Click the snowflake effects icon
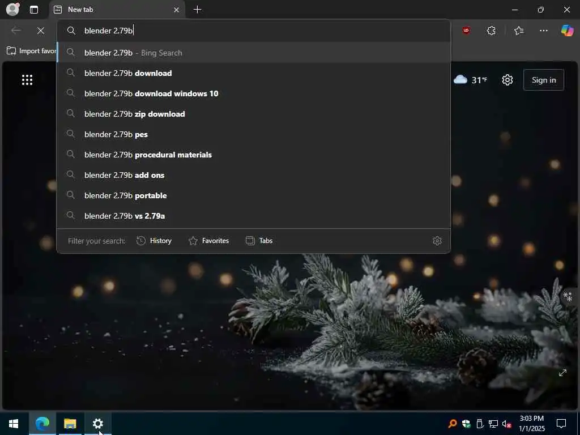Image resolution: width=580 pixels, height=435 pixels. click(x=568, y=296)
